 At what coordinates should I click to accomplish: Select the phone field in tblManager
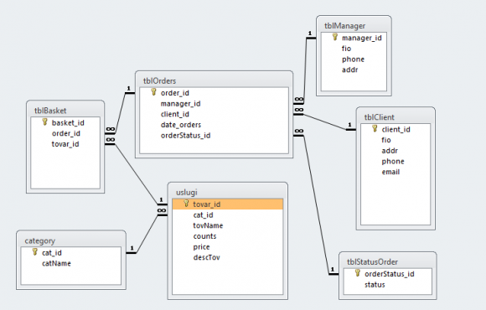point(353,59)
